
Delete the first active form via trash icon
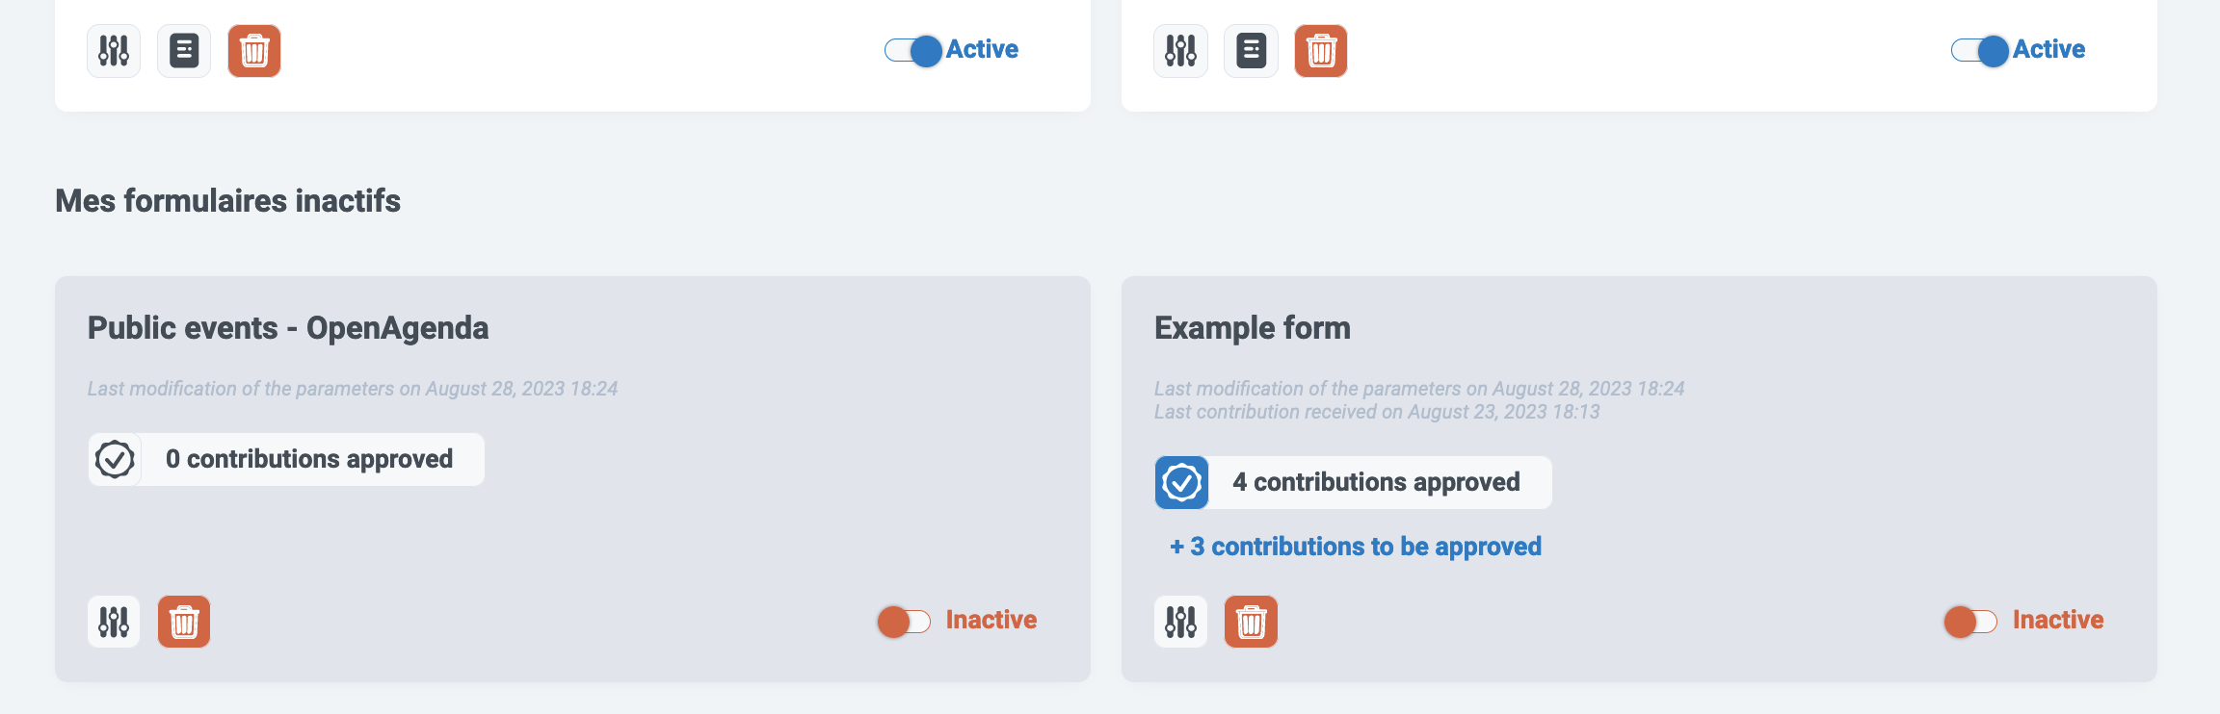254,50
